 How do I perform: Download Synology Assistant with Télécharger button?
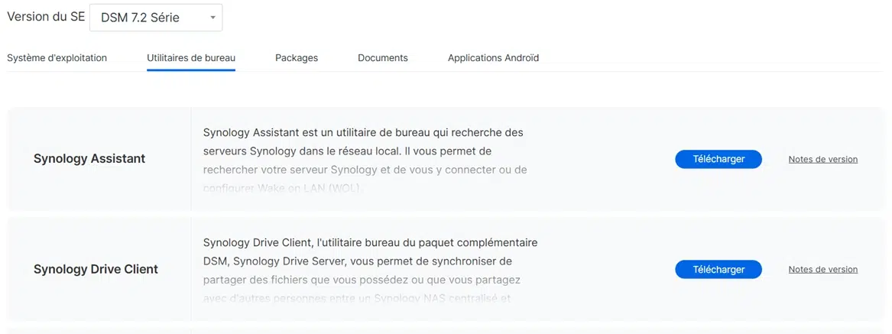(718, 159)
